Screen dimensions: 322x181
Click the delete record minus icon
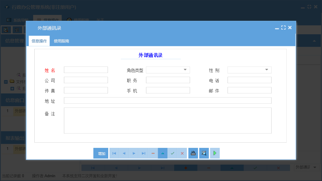coord(153,153)
